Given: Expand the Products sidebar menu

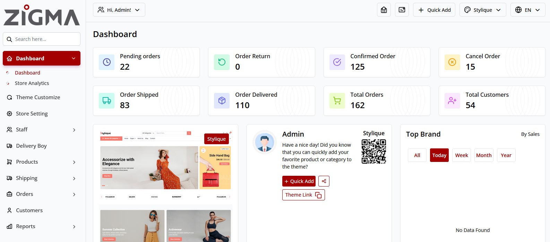Looking at the screenshot, I should [x=42, y=162].
